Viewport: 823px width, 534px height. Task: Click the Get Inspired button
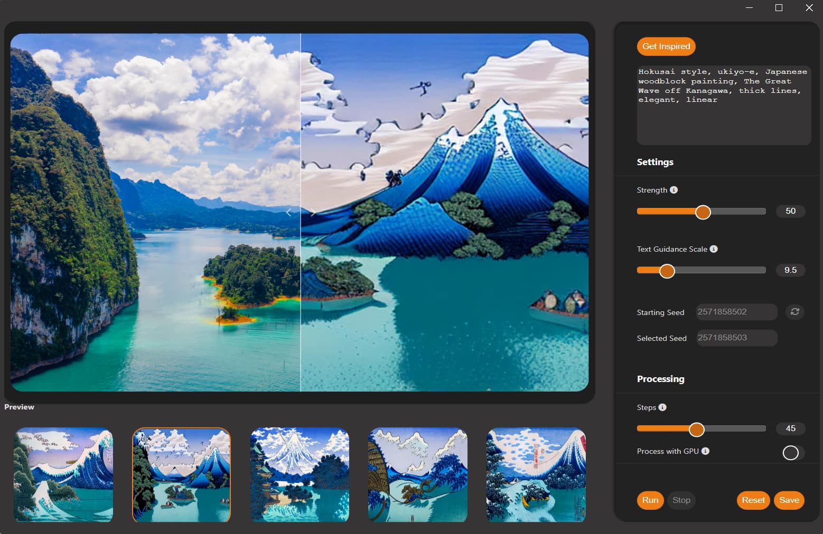click(x=666, y=46)
